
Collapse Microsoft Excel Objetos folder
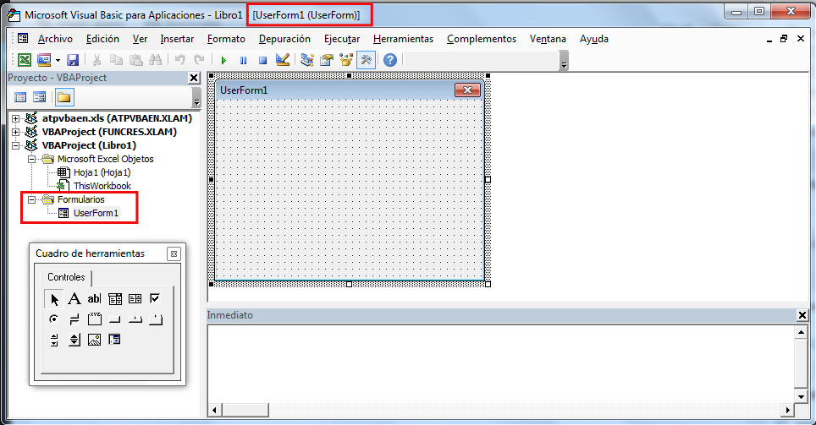(32, 159)
